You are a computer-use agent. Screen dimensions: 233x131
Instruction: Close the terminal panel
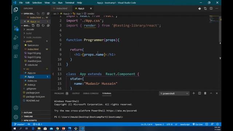click(217, 93)
